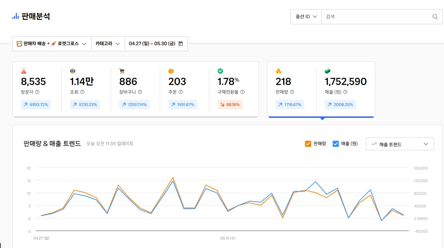
Task: Click help icon next to 방문자
Action: pyautogui.click(x=37, y=92)
